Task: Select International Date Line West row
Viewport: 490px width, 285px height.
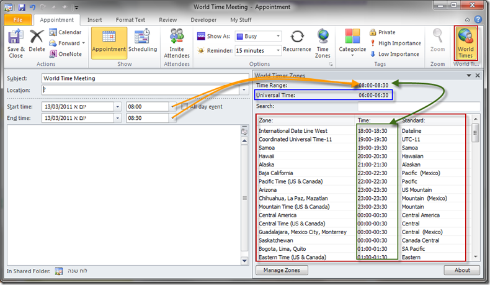Action: point(361,131)
